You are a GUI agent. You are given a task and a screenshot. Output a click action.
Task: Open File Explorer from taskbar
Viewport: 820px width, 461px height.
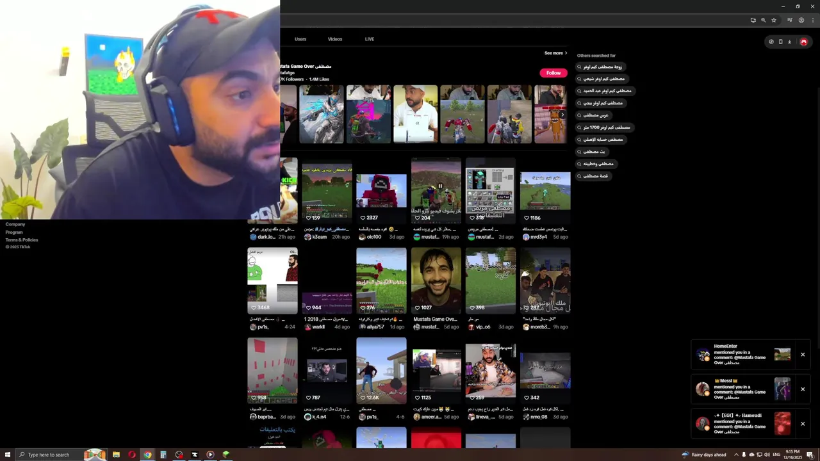[x=116, y=455]
